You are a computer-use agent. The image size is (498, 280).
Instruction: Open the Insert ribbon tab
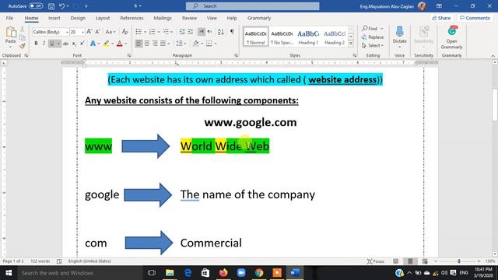click(x=54, y=18)
